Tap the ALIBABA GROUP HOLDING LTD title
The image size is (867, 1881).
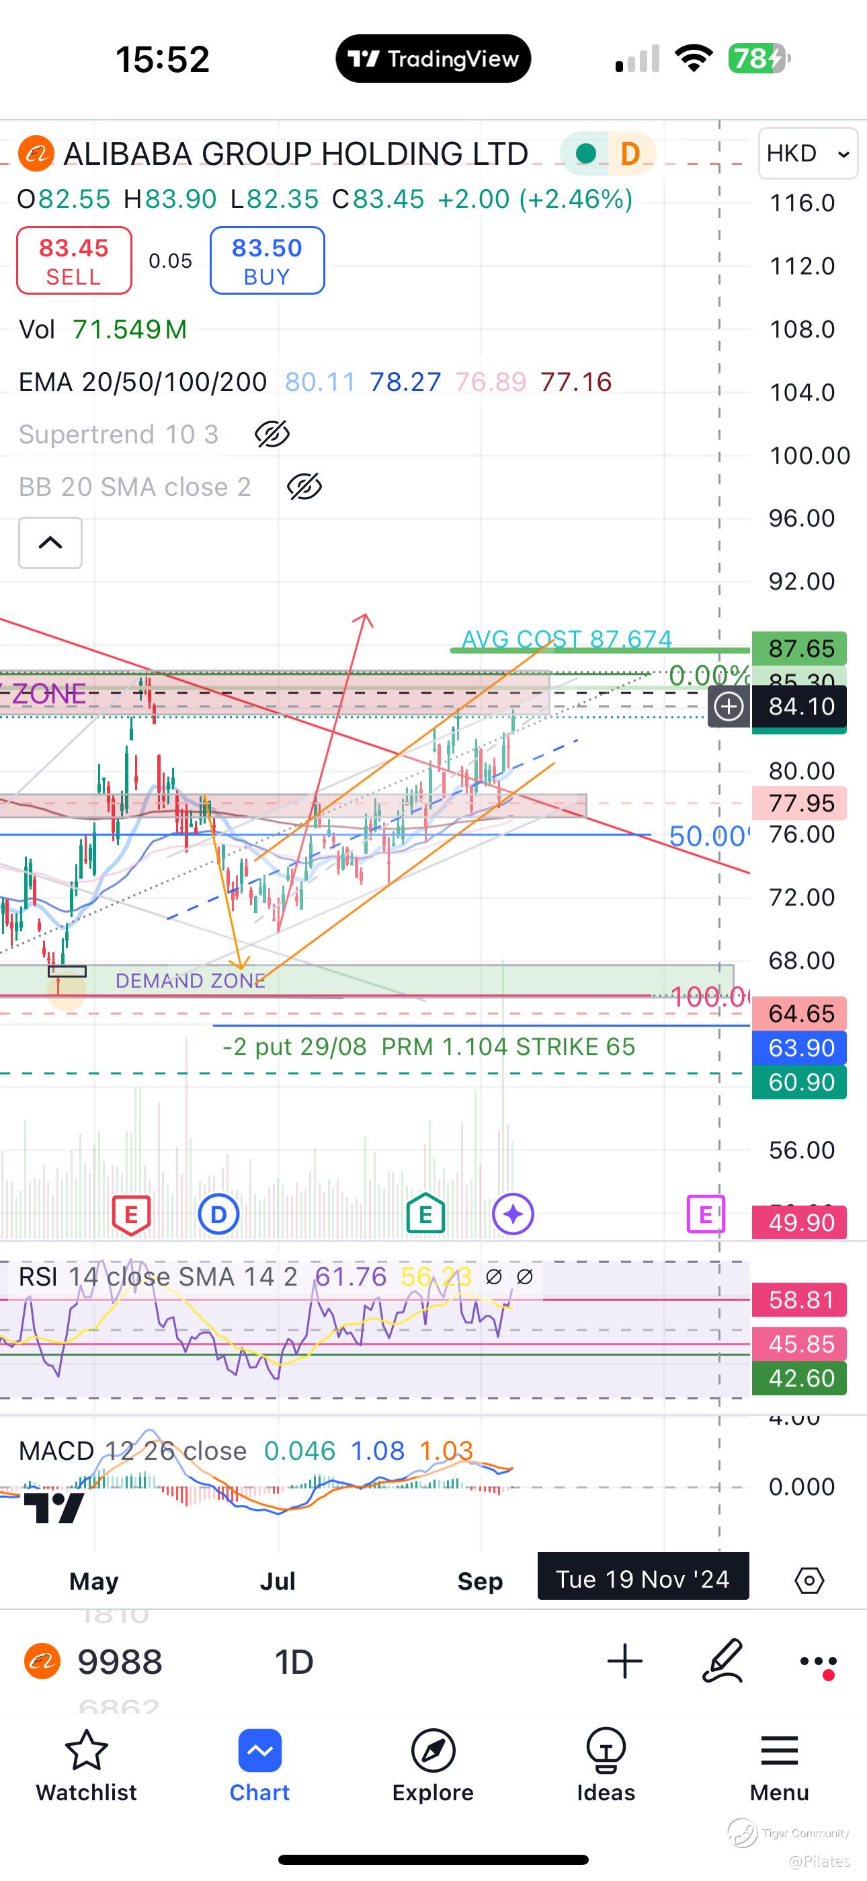[x=296, y=154]
